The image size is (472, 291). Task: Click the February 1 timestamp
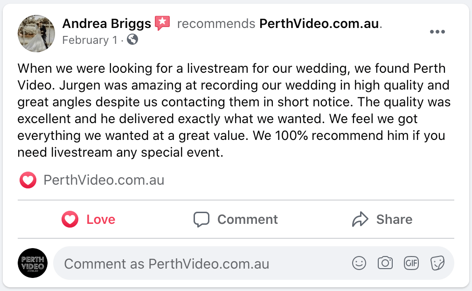(90, 40)
